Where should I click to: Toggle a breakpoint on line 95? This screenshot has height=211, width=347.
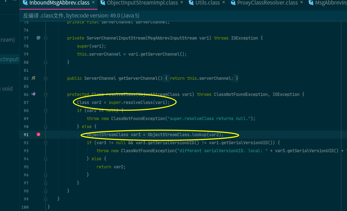coord(38,167)
